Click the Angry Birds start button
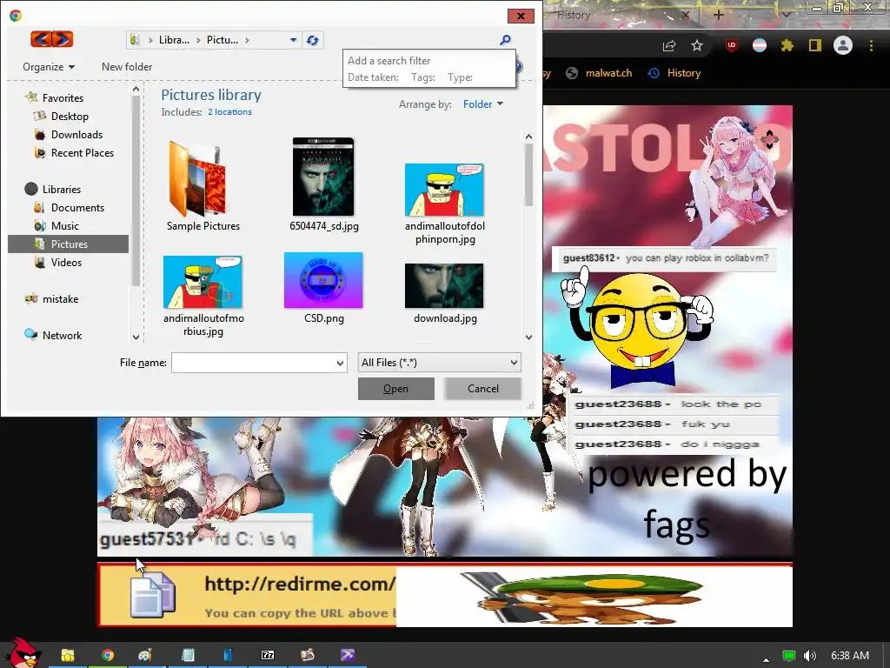Screen dimensions: 890x668 pyautogui.click(x=25, y=653)
